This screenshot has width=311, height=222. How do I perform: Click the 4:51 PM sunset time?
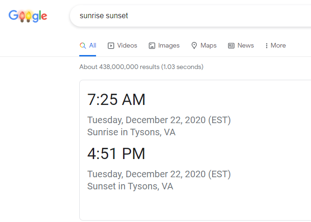tap(116, 154)
